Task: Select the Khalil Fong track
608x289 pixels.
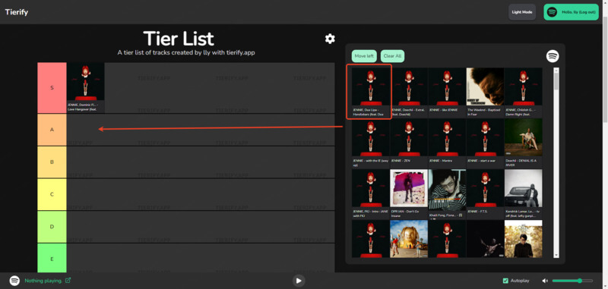Action: pos(447,194)
